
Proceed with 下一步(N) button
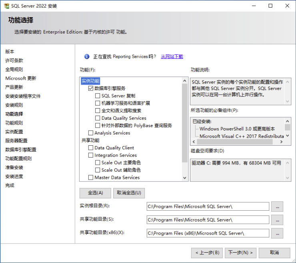tap(240, 253)
